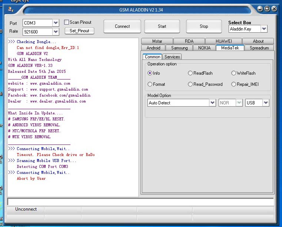
Task: Click the 'website : www.gsmaladdin.com' log line
Action: 39,83
